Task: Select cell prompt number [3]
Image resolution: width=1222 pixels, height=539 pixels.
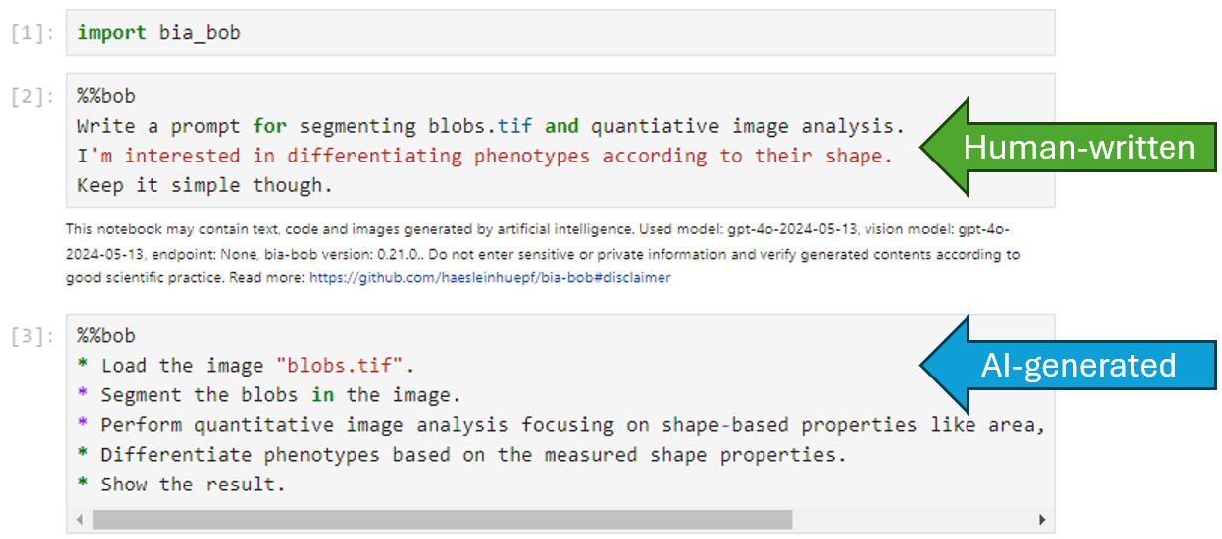Action: click(34, 336)
